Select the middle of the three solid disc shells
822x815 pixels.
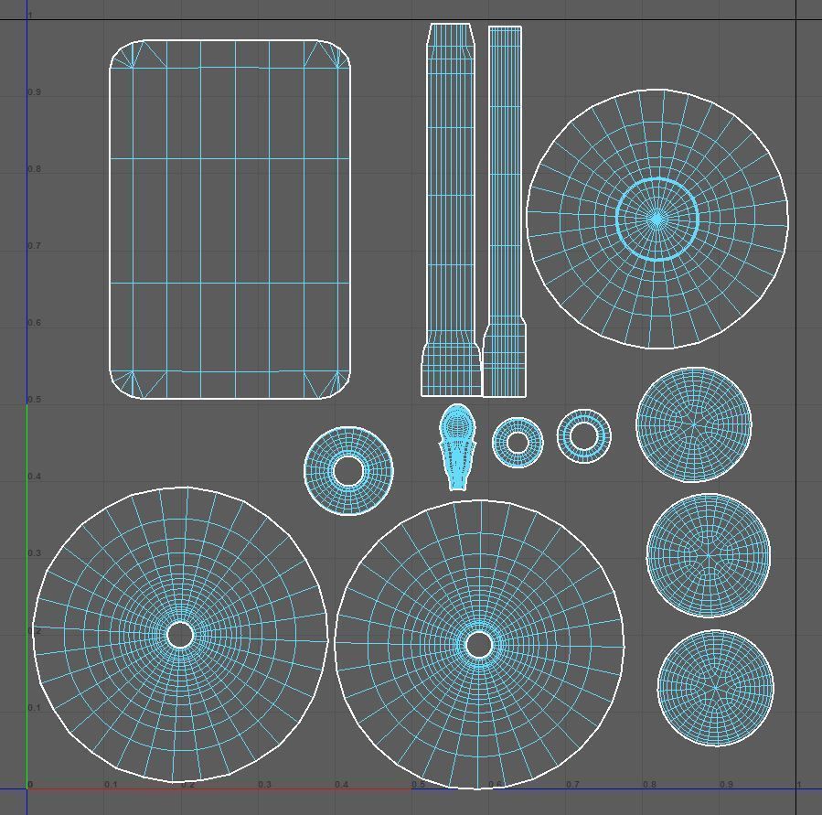(x=709, y=555)
